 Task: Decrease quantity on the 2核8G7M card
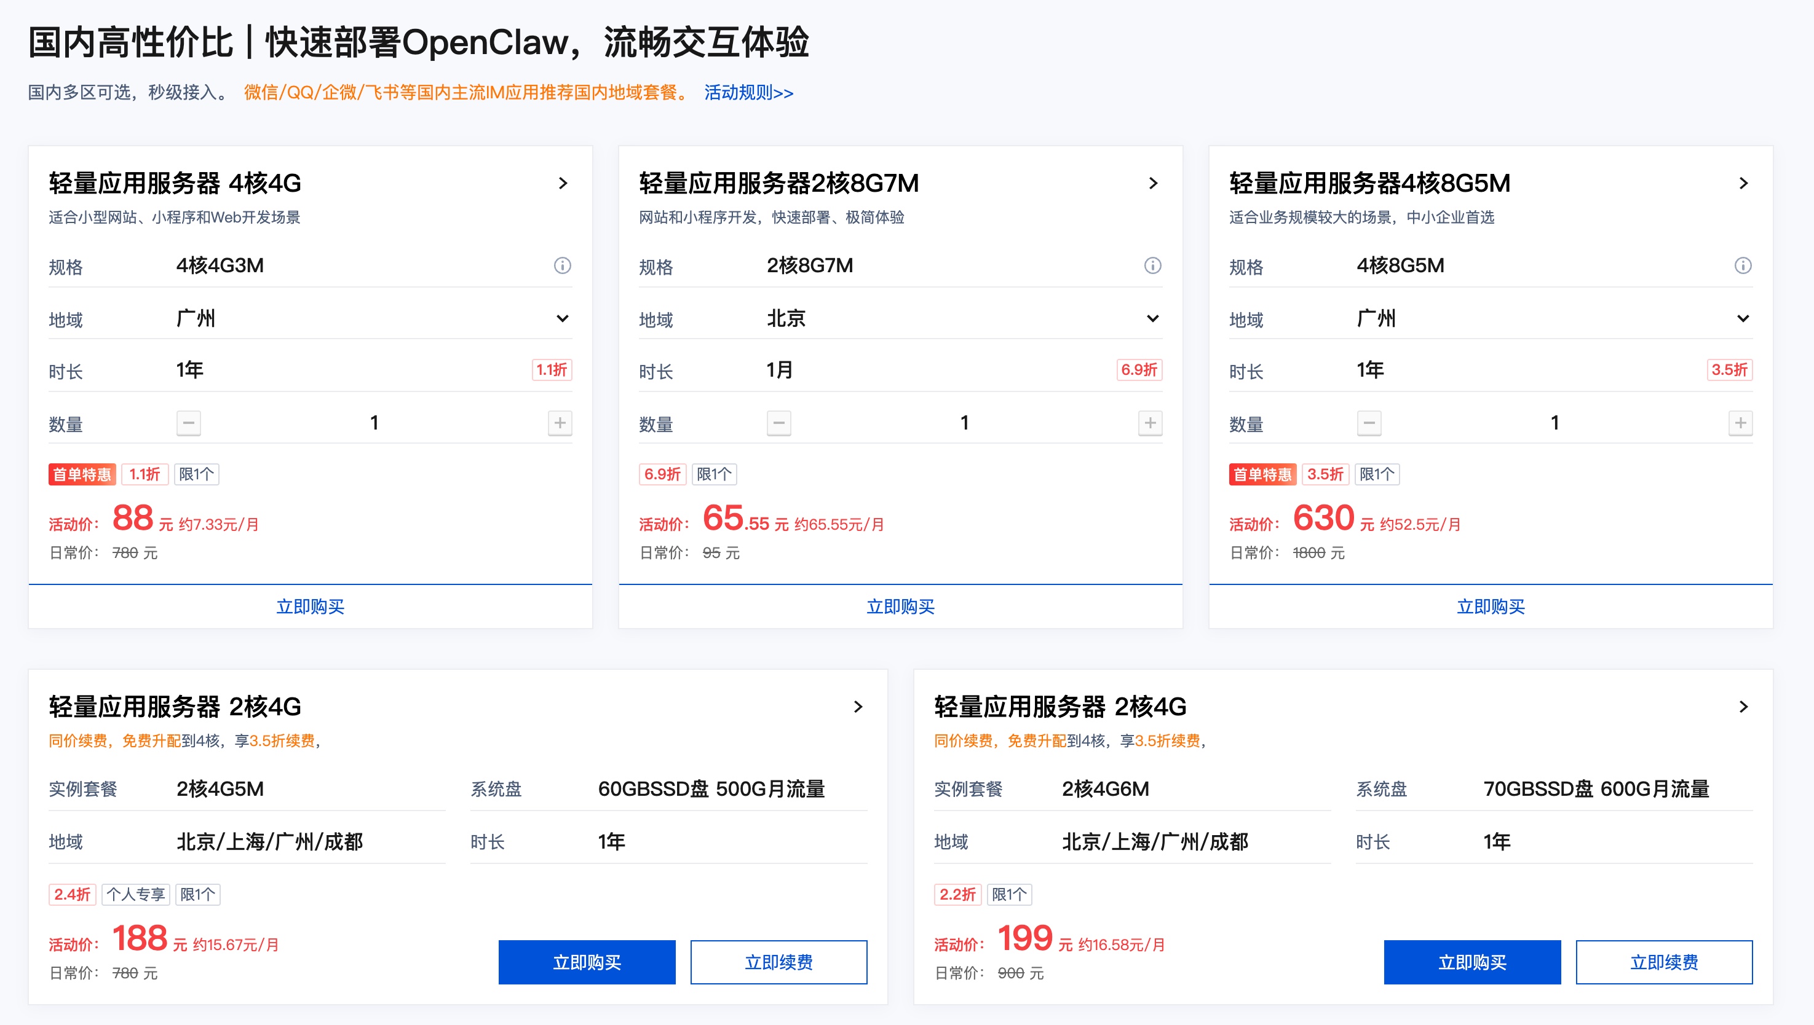point(779,423)
